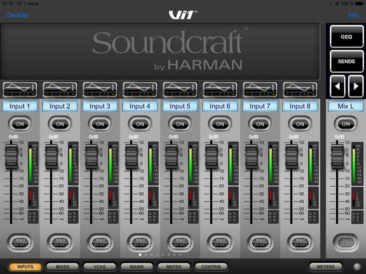The height and width of the screenshot is (274, 366).
Task: Select the Input 4 channel name label
Action: click(x=140, y=106)
